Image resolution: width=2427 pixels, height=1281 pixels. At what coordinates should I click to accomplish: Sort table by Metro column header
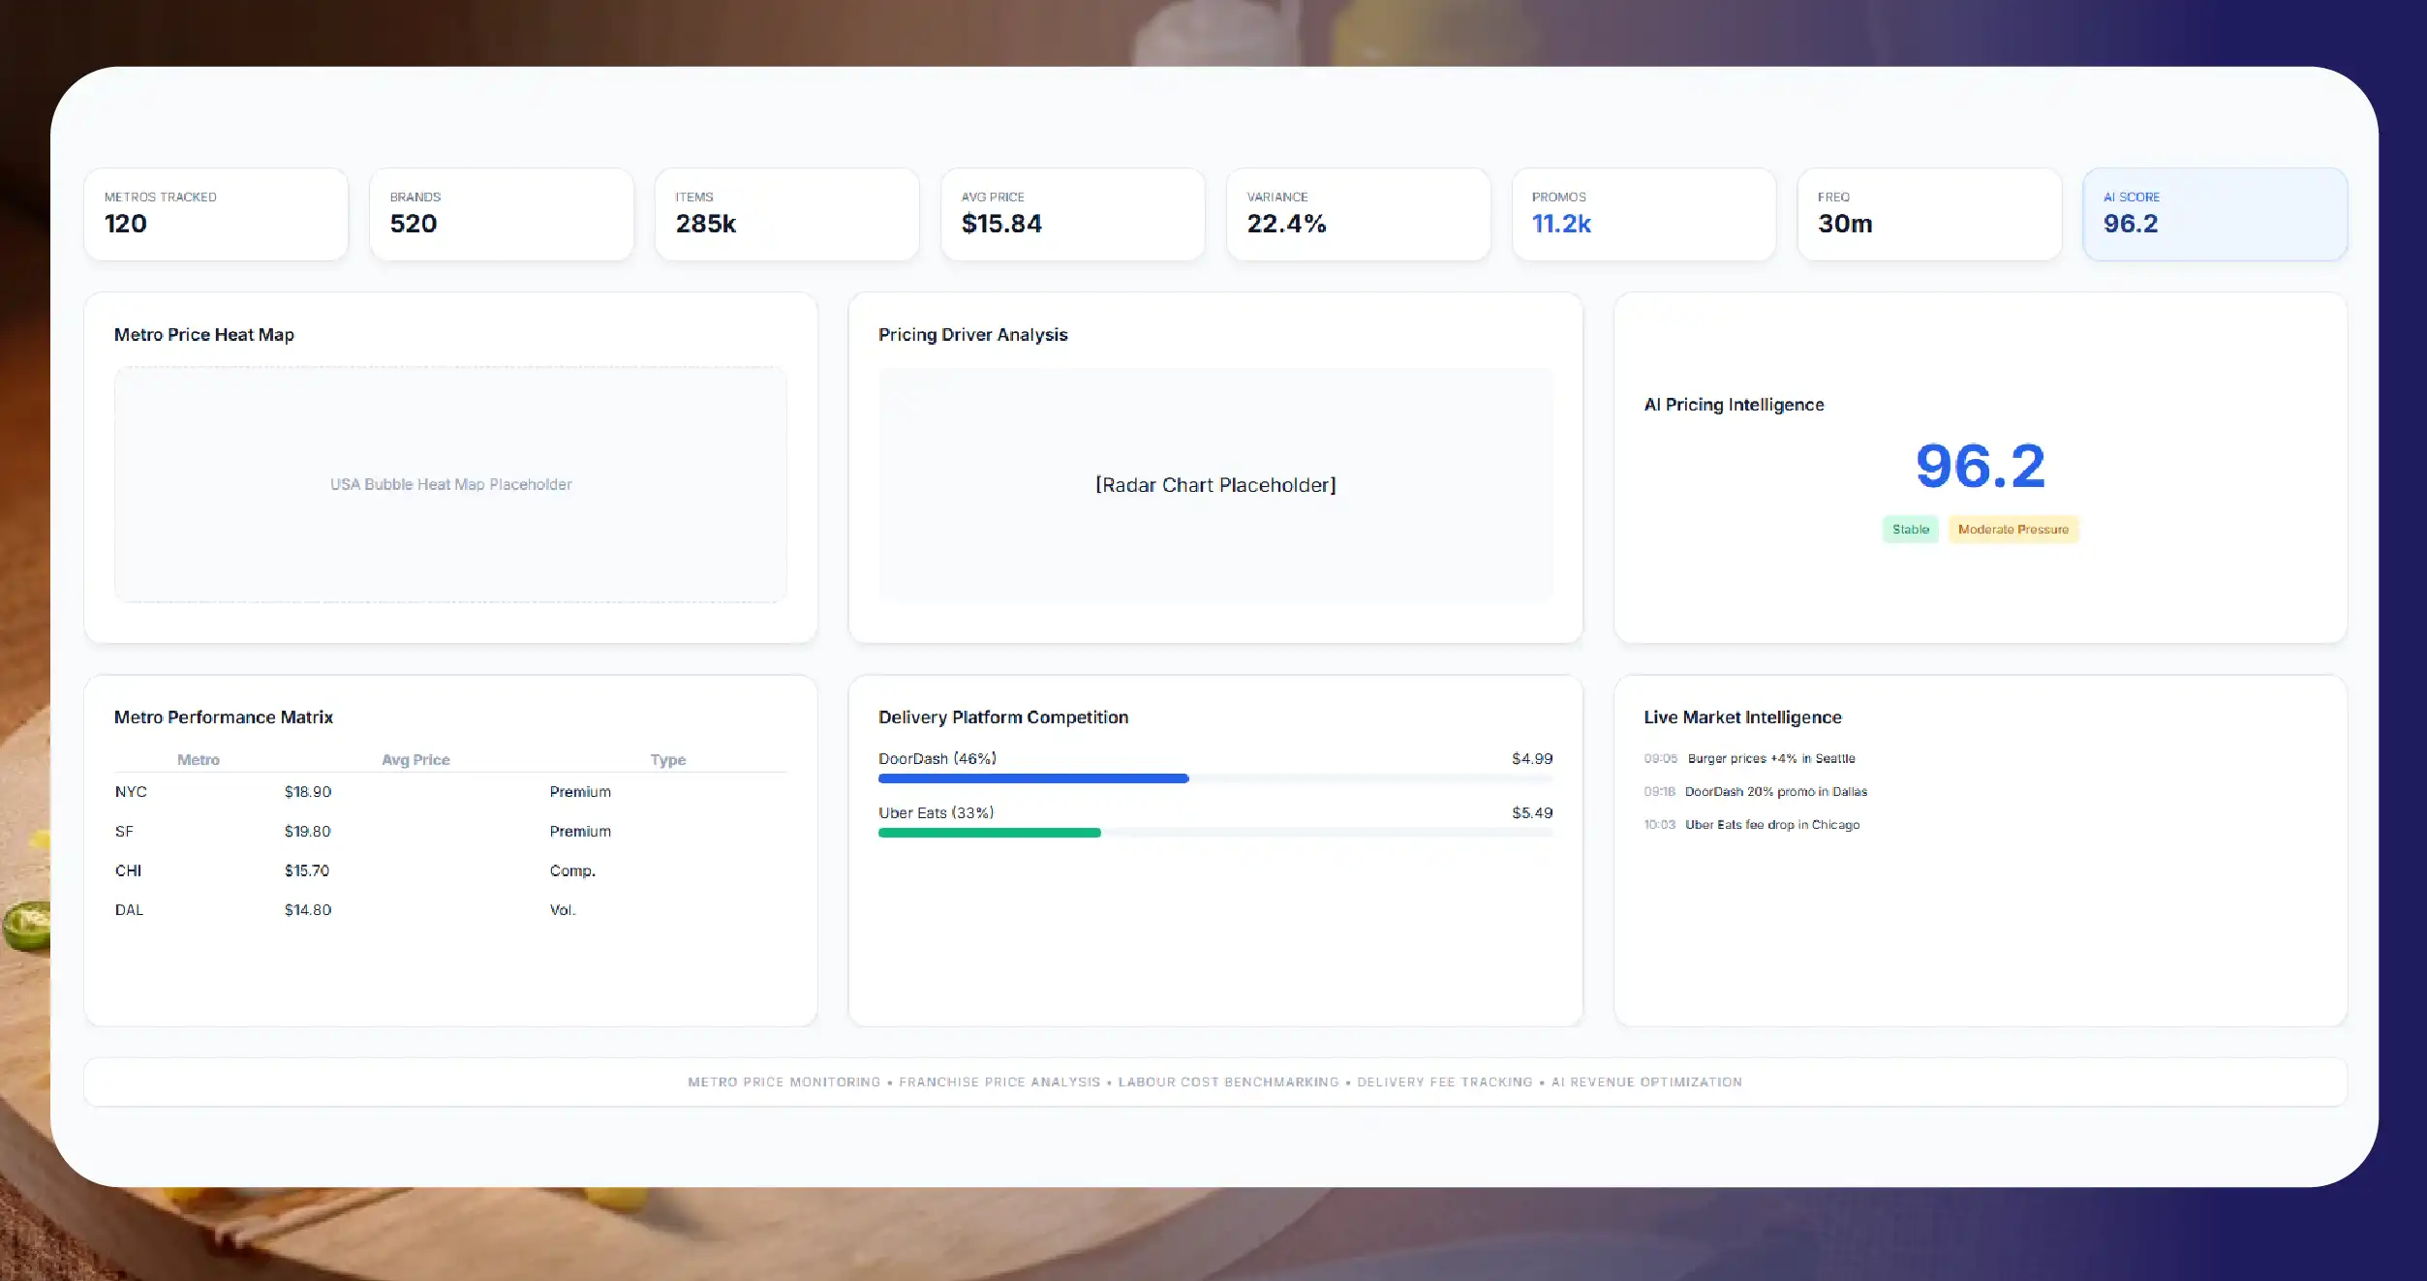[x=199, y=760]
